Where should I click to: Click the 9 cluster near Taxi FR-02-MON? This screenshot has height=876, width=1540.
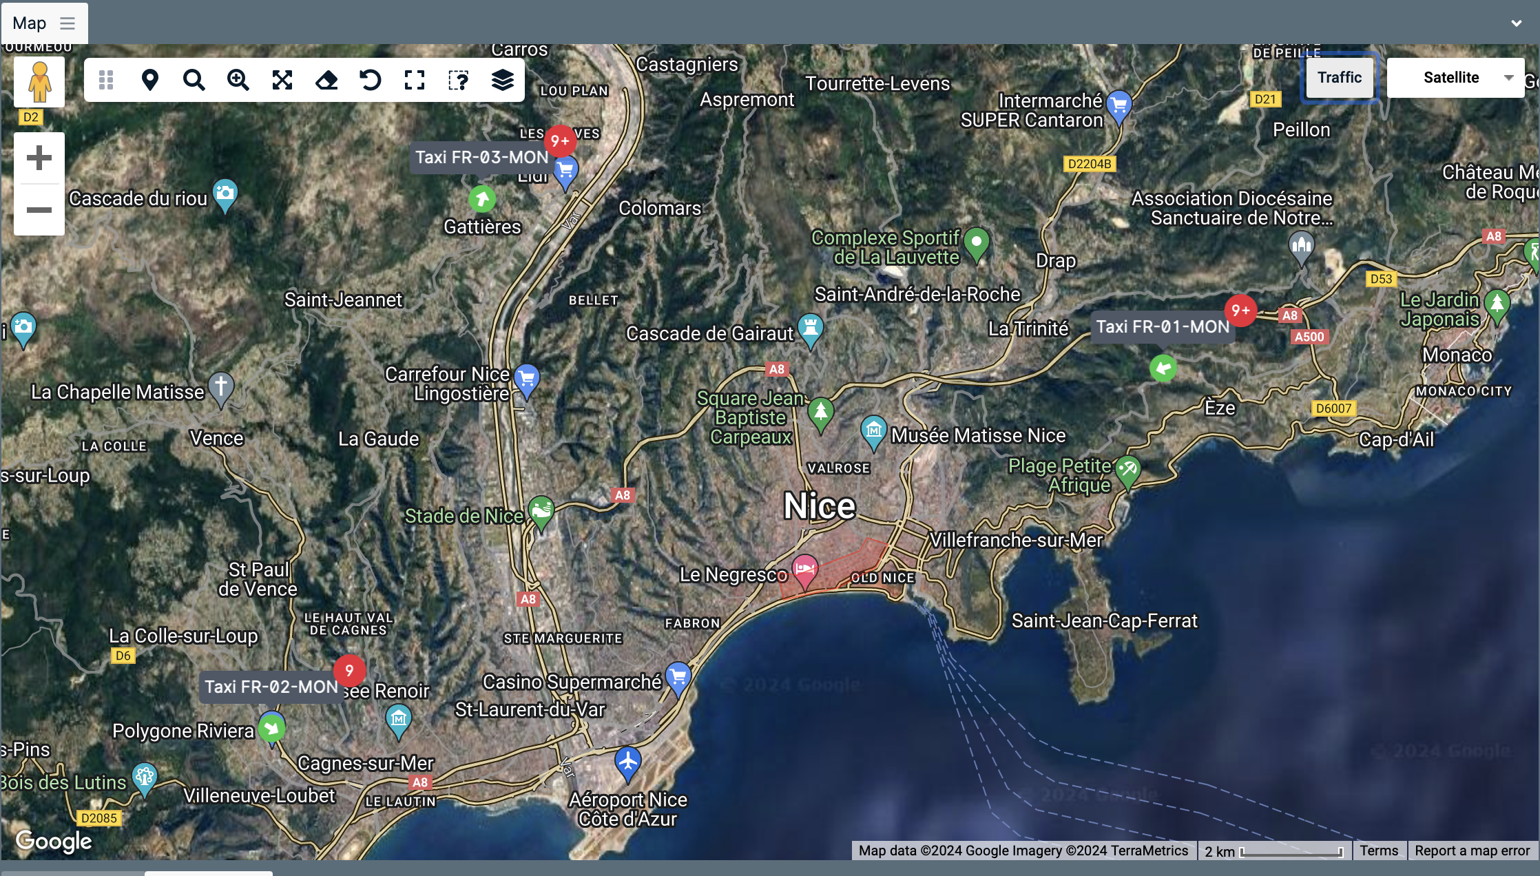tap(349, 670)
